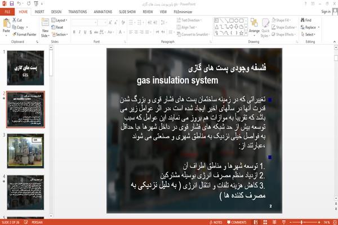Image resolution: width=338 pixels, height=225 pixels.
Task: Toggle center text alignment
Action: tap(136, 32)
